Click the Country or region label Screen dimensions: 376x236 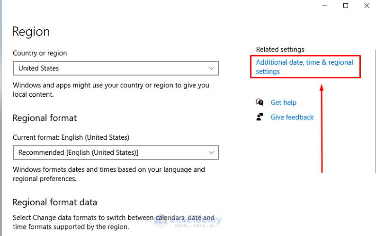click(40, 53)
